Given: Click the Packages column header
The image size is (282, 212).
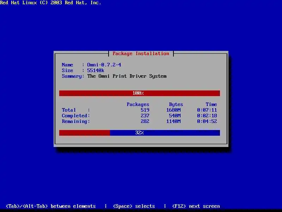Looking at the screenshot, I should (x=138, y=104).
